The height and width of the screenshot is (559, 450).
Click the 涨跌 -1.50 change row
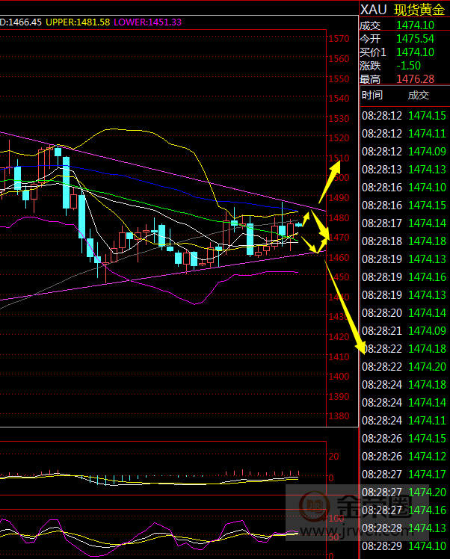(x=404, y=66)
